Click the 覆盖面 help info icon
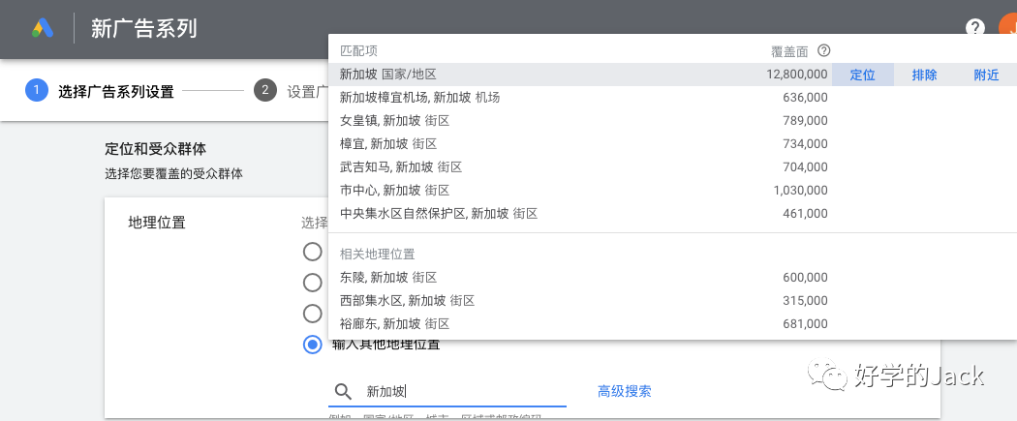1017x421 pixels. [823, 50]
